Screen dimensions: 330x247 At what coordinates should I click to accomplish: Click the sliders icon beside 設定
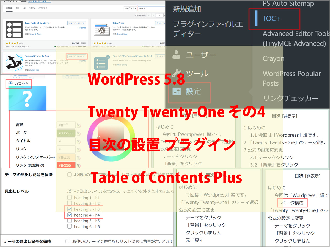point(176,91)
